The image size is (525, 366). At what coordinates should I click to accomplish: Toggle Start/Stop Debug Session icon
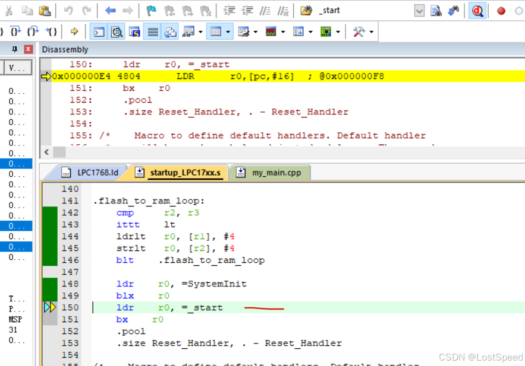(477, 11)
